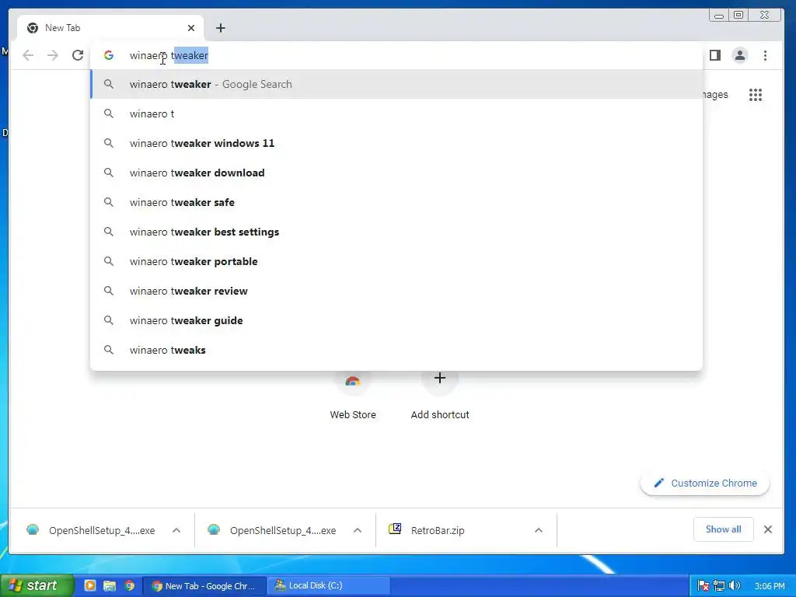Toggle the side panel icon

(715, 55)
